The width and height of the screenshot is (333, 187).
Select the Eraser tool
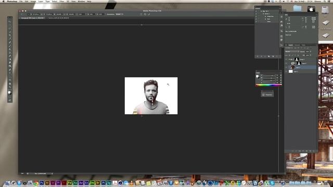tap(10, 56)
